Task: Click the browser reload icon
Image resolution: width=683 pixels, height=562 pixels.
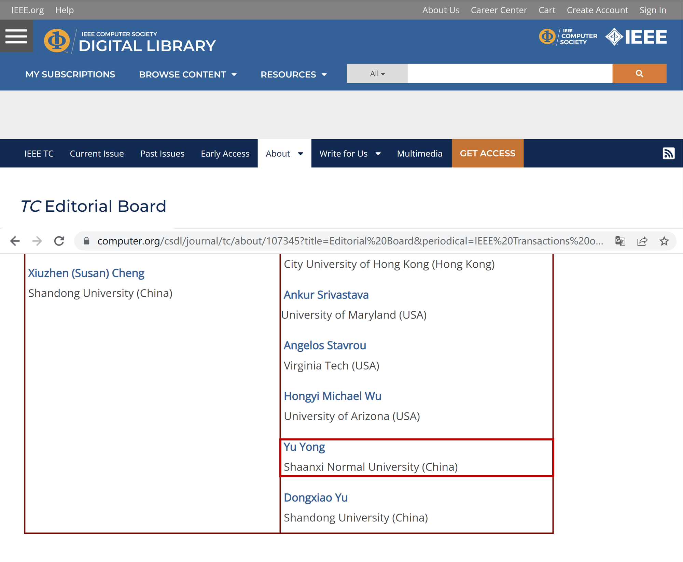Action: point(59,241)
